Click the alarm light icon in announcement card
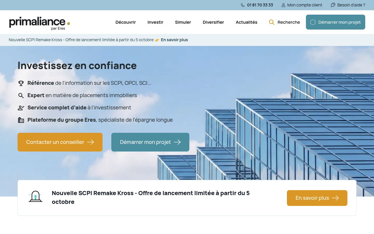The image size is (374, 234). click(x=35, y=196)
